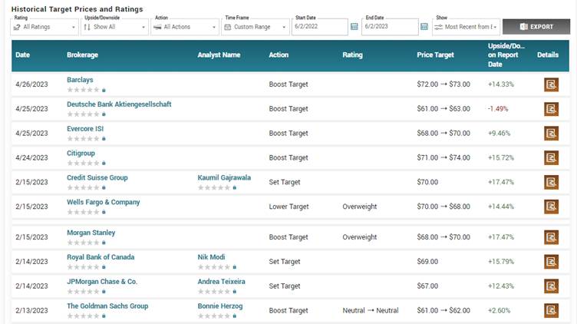Select the $69.00 price target cell
The image size is (577, 324).
[x=427, y=262]
